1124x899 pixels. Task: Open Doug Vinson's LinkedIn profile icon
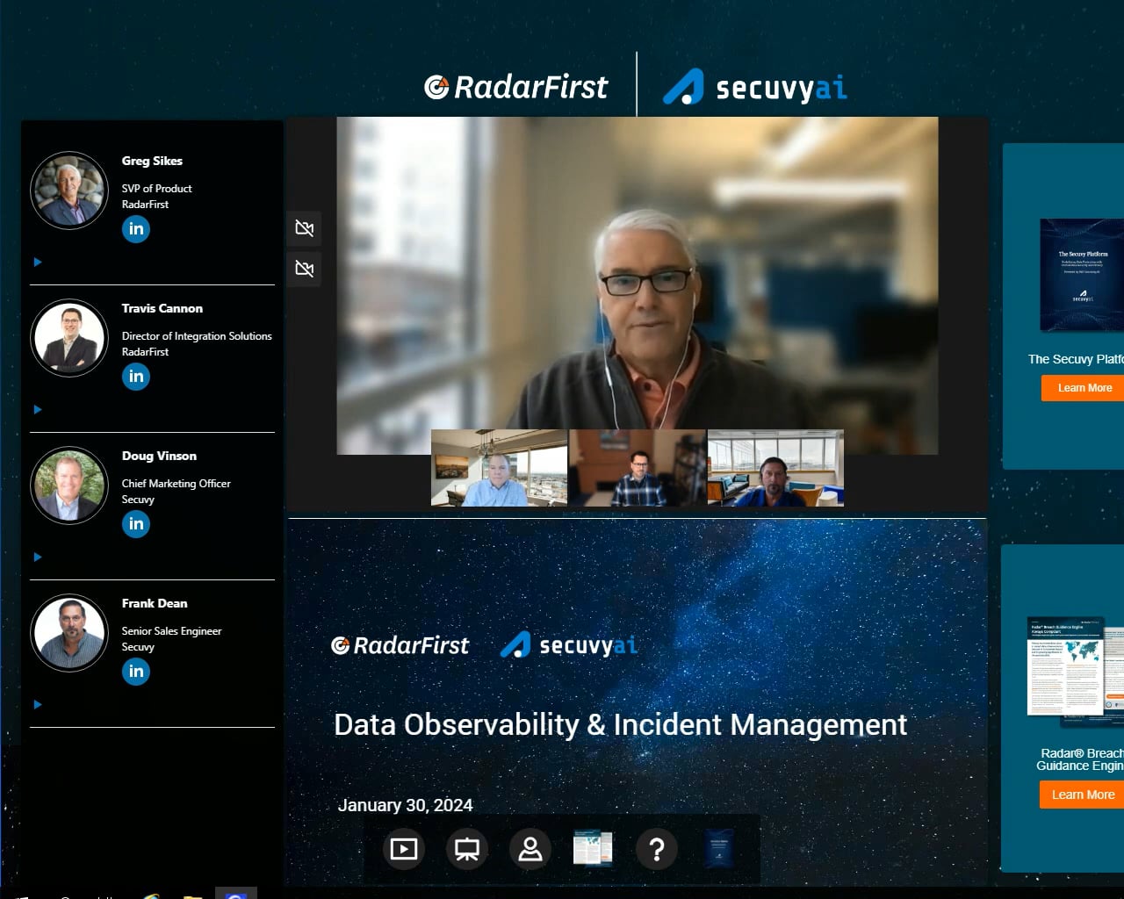click(x=136, y=524)
